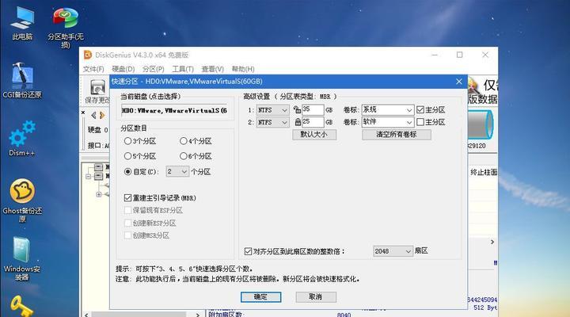Toggle the unlocked padlock for partition 1 size
Viewport: 570px width, 317px height.
(x=297, y=109)
